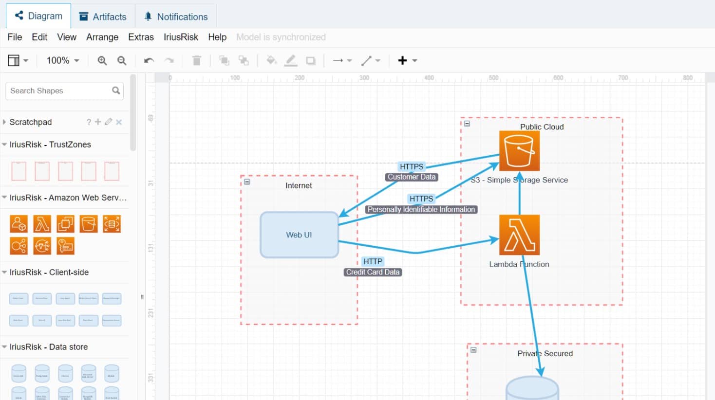Select the HTTP dataflow label
The image size is (715, 400).
pos(373,261)
